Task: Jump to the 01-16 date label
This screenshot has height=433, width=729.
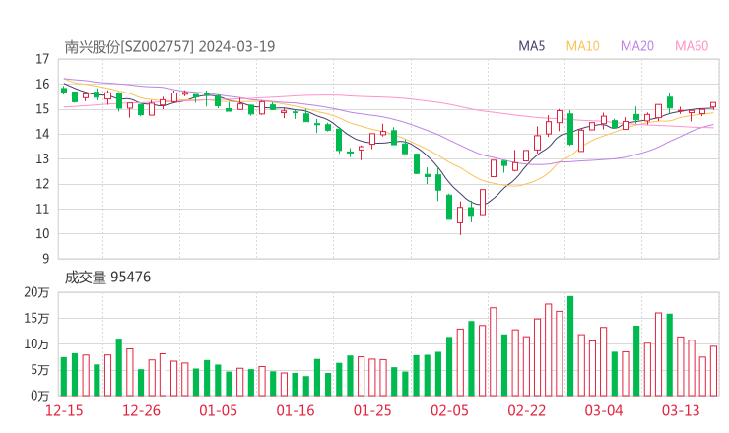Action: click(x=296, y=410)
